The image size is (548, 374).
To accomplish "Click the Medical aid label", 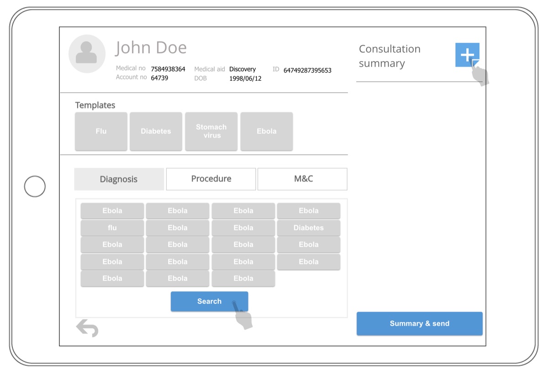I will [210, 69].
